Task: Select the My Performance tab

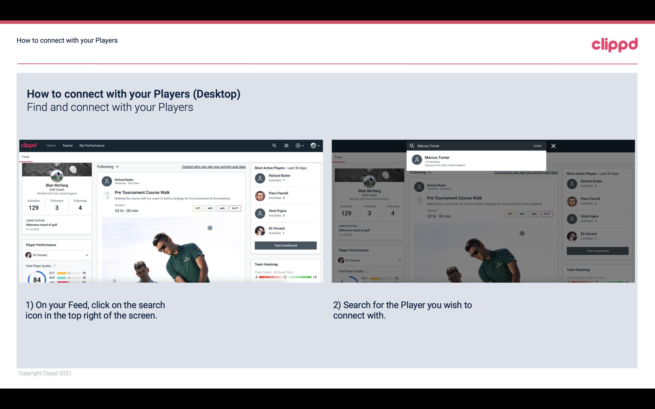Action: [92, 145]
